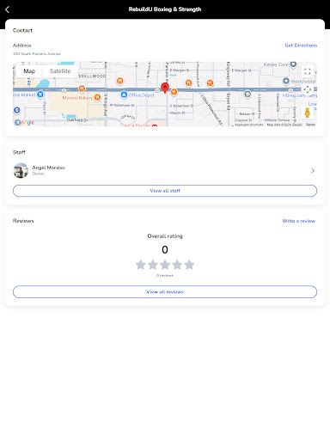Go back using the header arrow
330x440 pixels.
pyautogui.click(x=8, y=9)
